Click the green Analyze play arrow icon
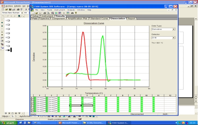Screen dimensions: 198x125 64,13
